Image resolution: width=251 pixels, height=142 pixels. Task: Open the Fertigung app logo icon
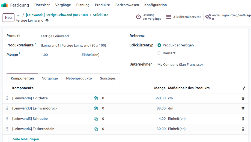(x=5, y=5)
